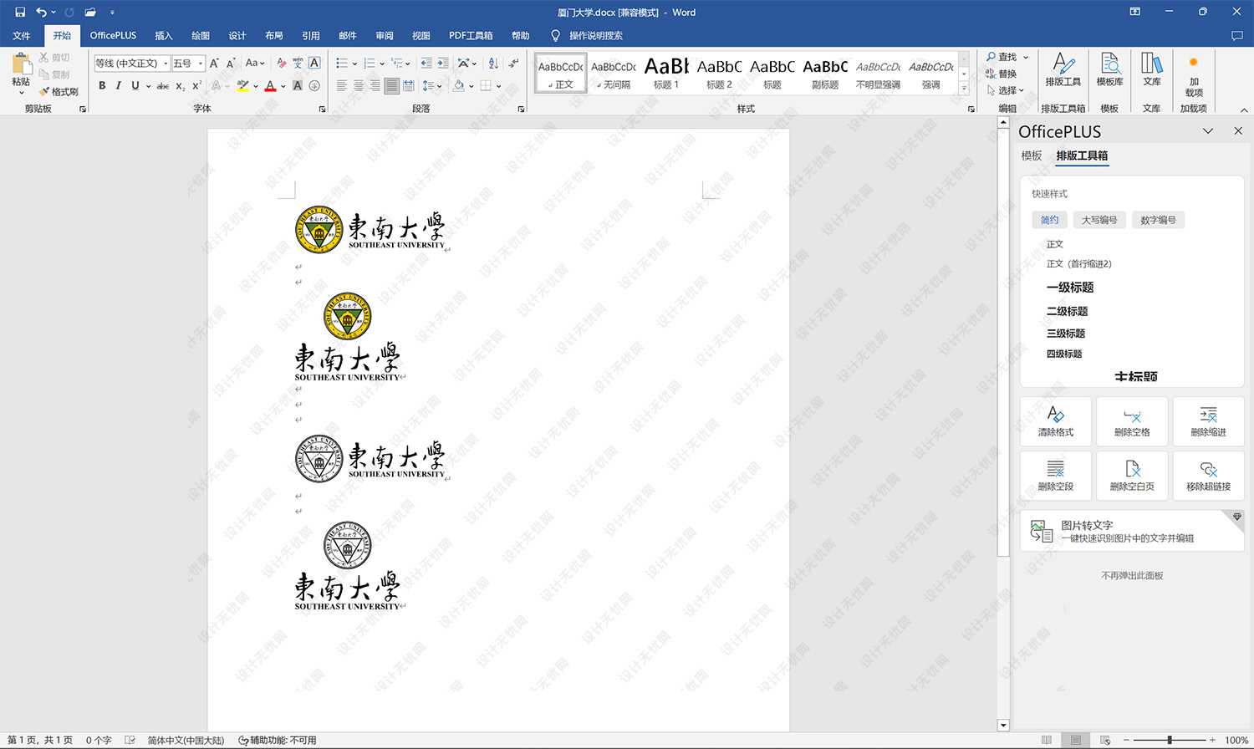Click the Numbering list icon
The image size is (1254, 749).
[x=369, y=63]
